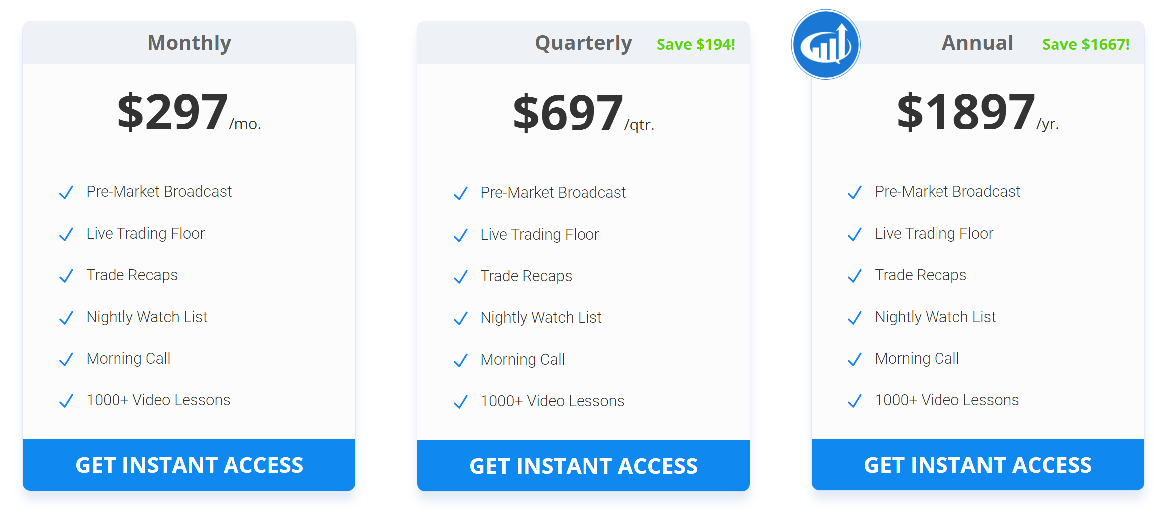This screenshot has width=1171, height=517.
Task: Select the Monthly plan header
Action: tap(189, 43)
